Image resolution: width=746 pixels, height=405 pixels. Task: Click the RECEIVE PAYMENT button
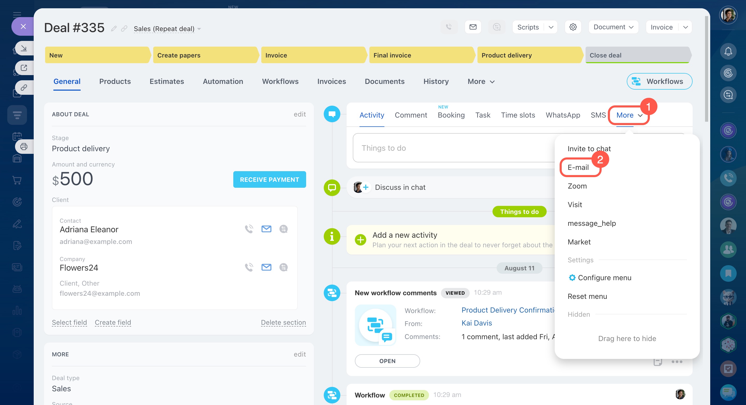[x=269, y=179]
